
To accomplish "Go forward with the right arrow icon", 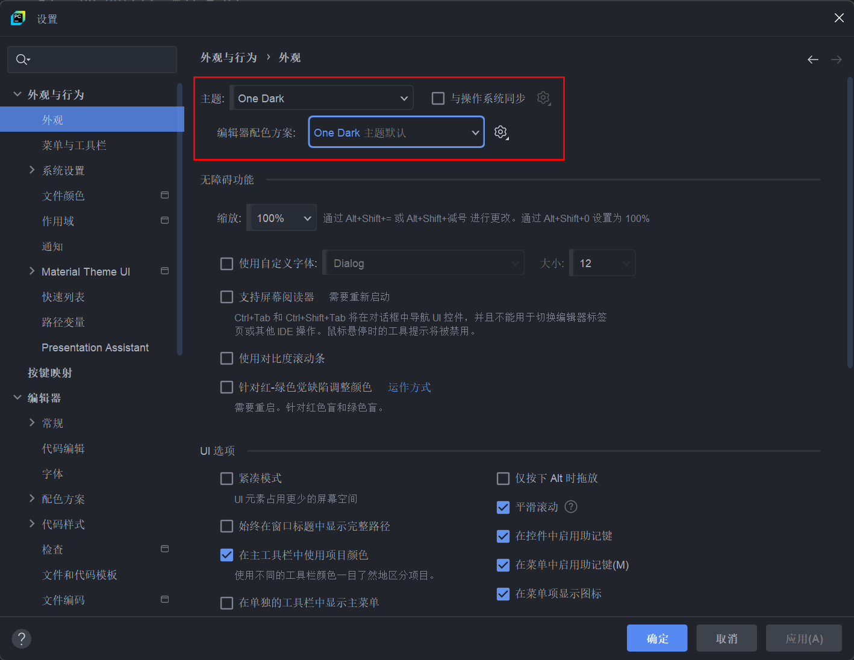I will coord(837,60).
